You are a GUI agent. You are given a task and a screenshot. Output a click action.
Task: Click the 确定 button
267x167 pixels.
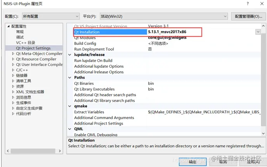(192, 162)
